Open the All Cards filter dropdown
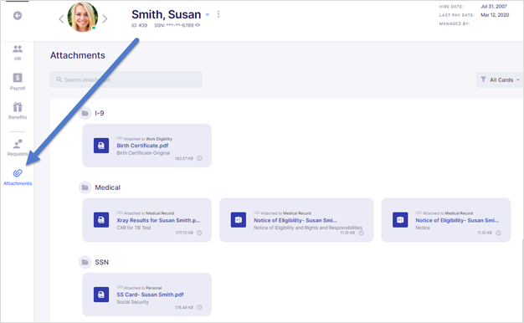The width and height of the screenshot is (524, 323). [500, 79]
